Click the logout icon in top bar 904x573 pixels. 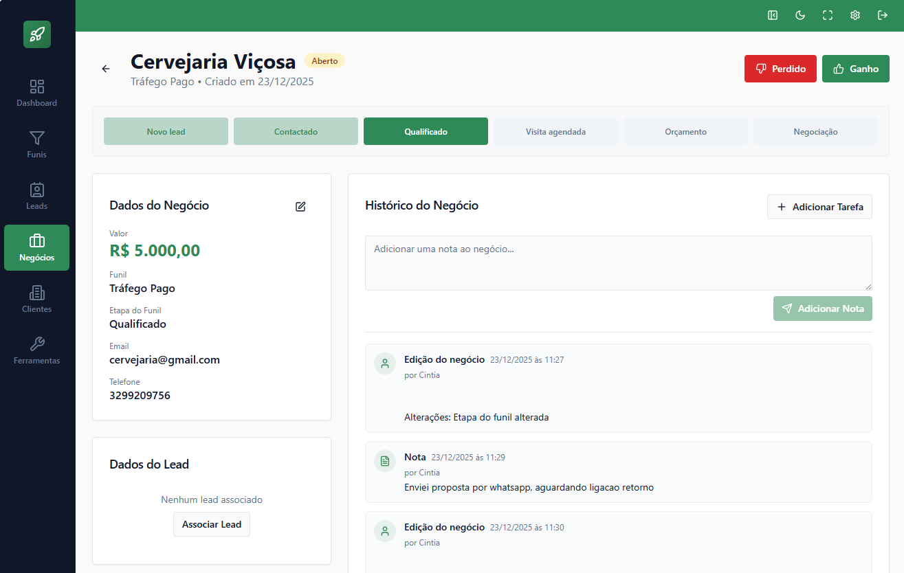(883, 15)
